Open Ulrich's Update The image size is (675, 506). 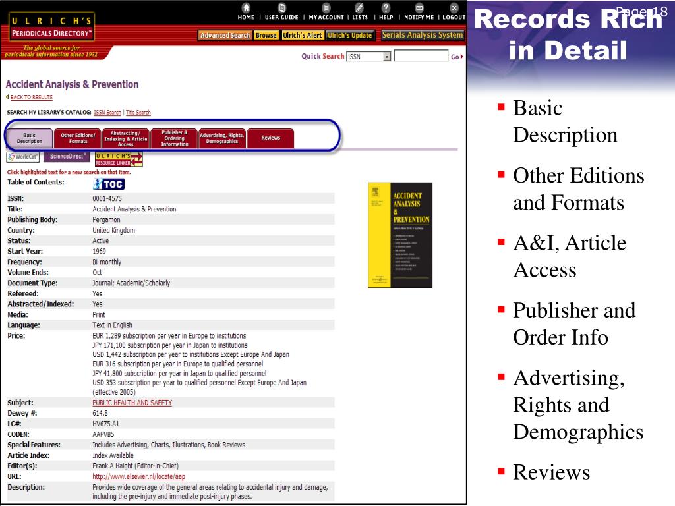pyautogui.click(x=349, y=36)
